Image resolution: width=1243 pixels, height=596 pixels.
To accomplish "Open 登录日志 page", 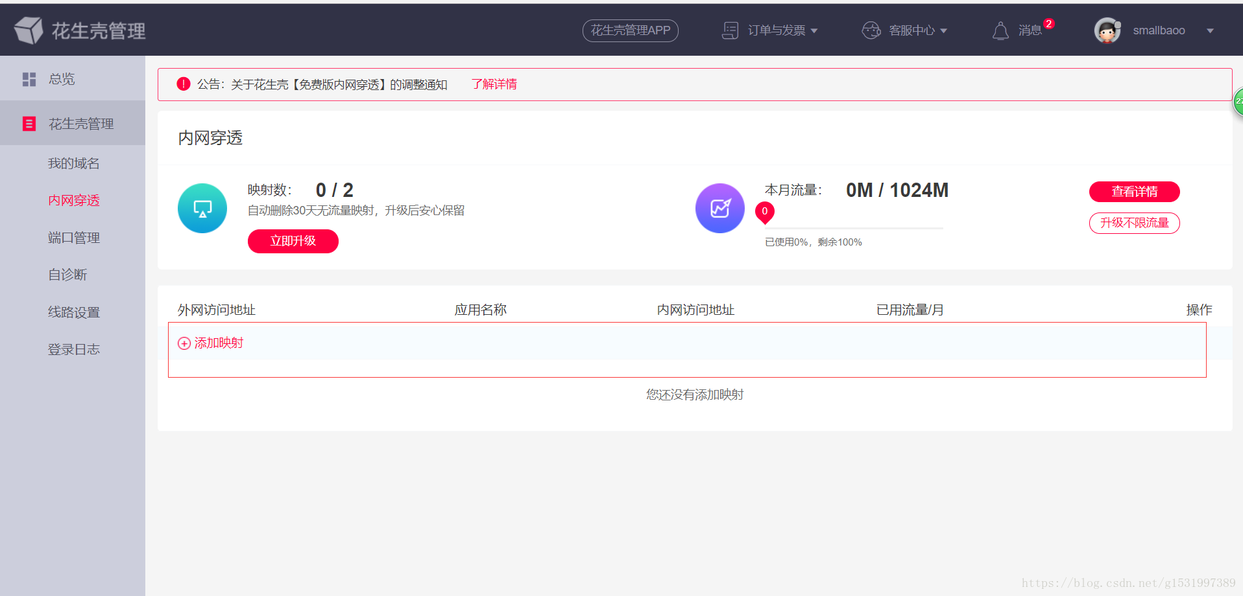I will 74,349.
